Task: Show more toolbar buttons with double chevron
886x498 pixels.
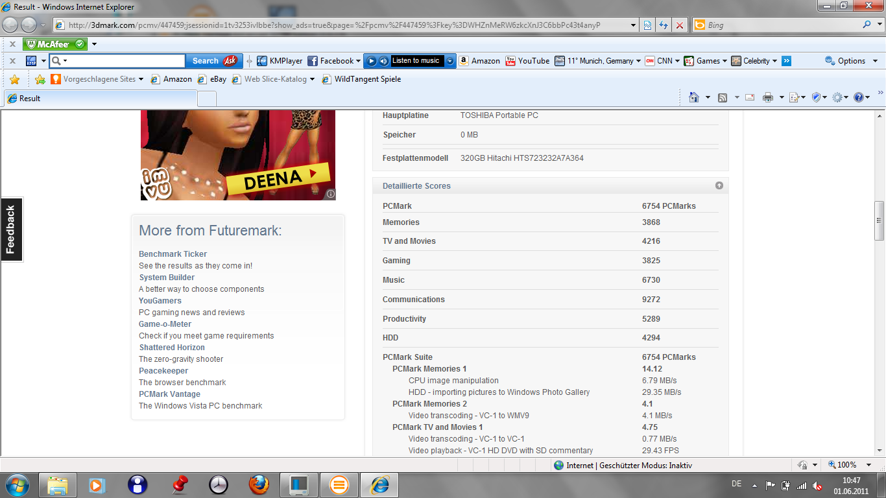Action: (x=786, y=61)
